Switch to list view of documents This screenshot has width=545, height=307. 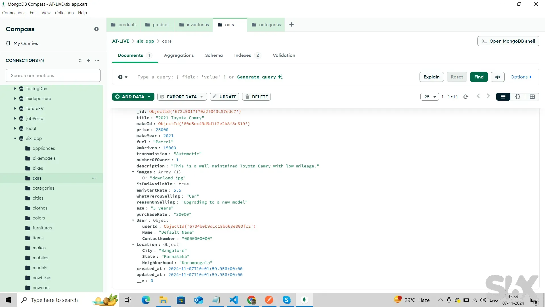tap(503, 97)
